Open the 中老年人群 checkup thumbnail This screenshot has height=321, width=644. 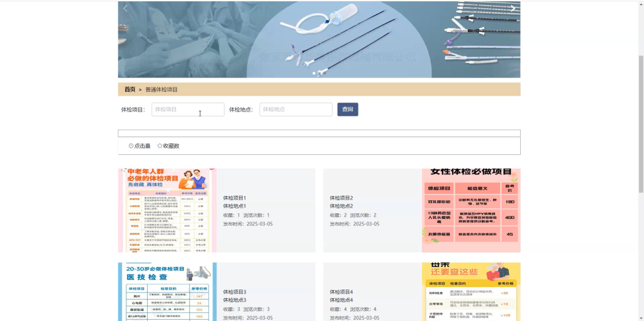click(x=167, y=210)
